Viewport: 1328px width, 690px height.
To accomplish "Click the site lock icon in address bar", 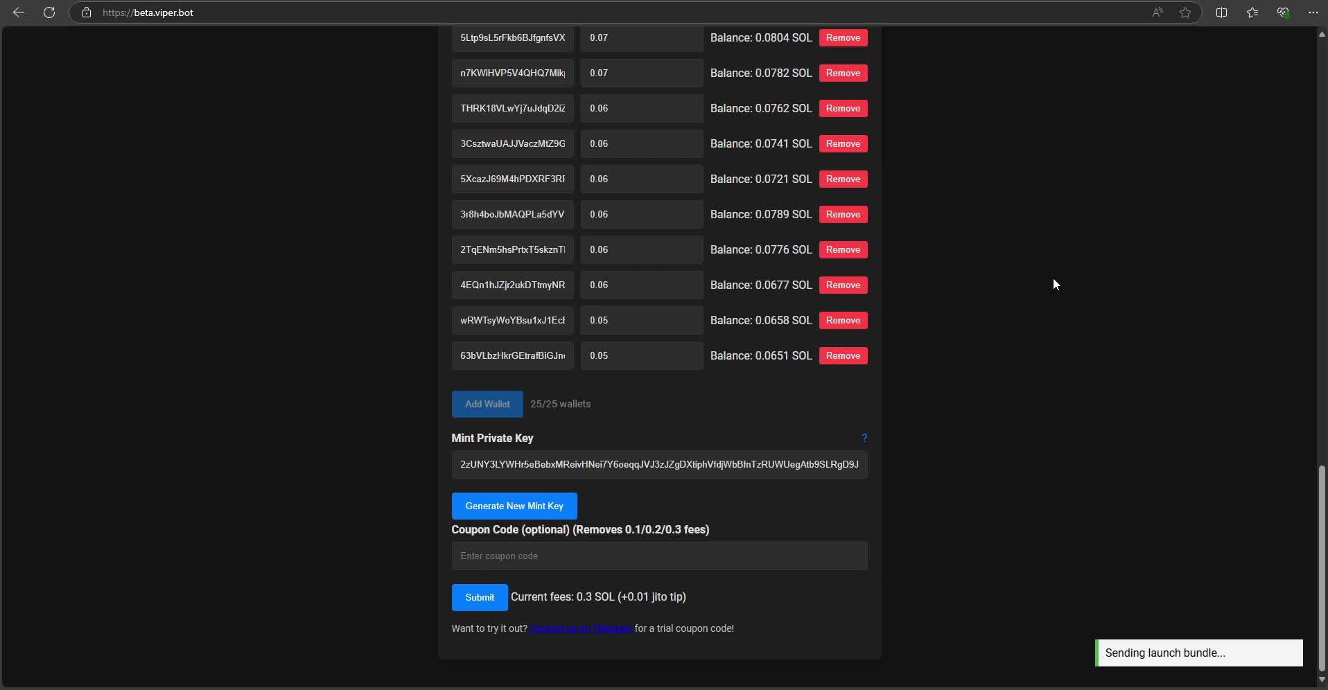I will [87, 12].
